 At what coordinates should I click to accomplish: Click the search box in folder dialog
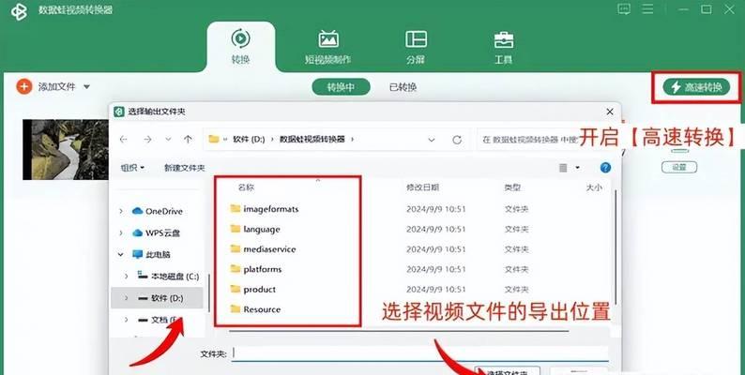[x=527, y=140]
